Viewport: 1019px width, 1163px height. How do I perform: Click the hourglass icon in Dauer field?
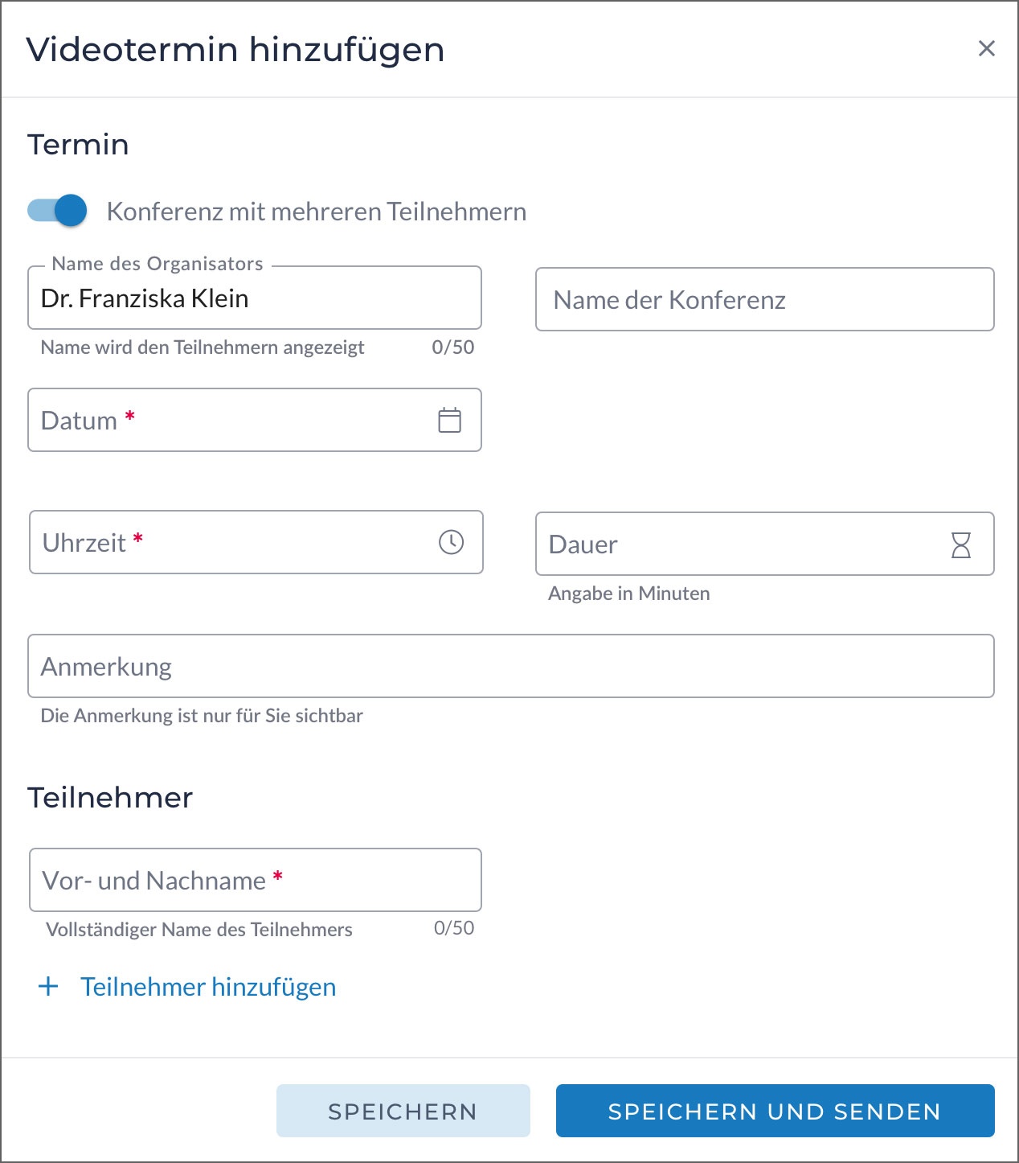pos(960,545)
